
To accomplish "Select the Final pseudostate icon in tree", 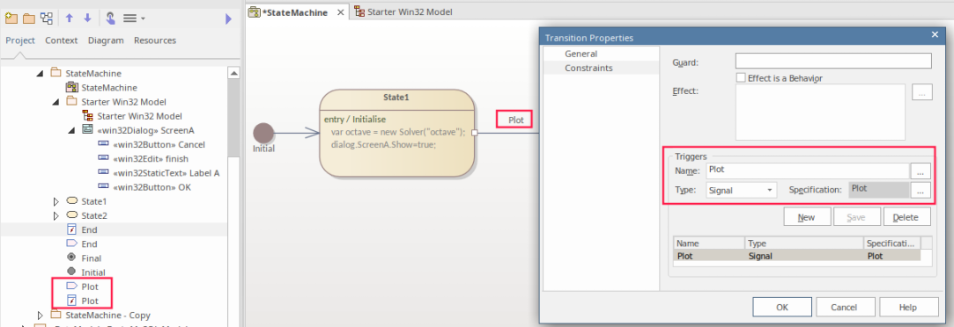I will [x=71, y=258].
